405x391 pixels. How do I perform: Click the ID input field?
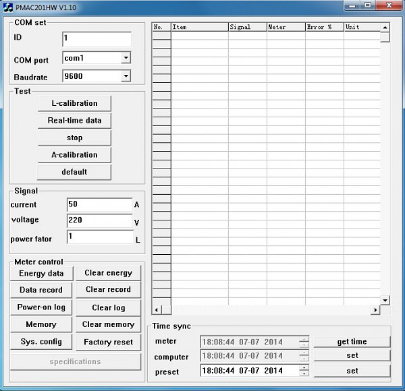pyautogui.click(x=97, y=39)
